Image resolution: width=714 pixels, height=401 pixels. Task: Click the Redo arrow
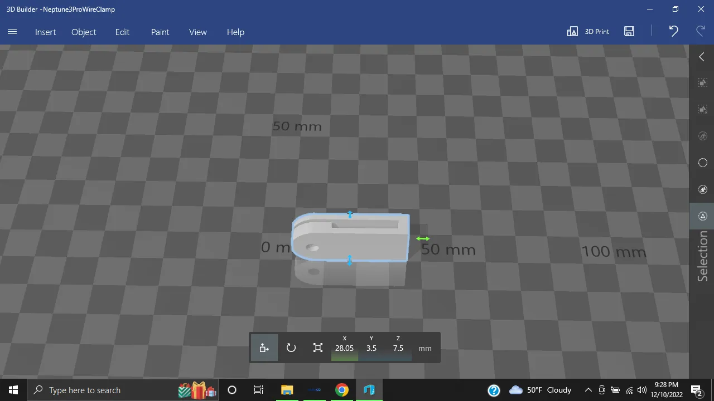[x=701, y=32]
